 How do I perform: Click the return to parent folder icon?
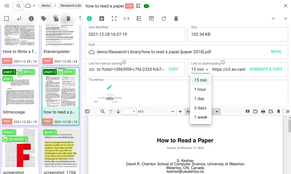point(19,19)
